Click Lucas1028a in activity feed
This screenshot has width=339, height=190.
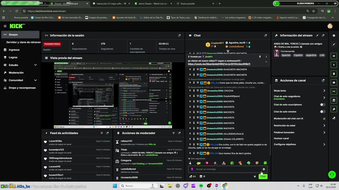pyautogui.click(x=55, y=141)
